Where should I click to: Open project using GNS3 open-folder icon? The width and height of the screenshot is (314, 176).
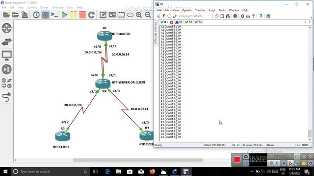[15, 15]
